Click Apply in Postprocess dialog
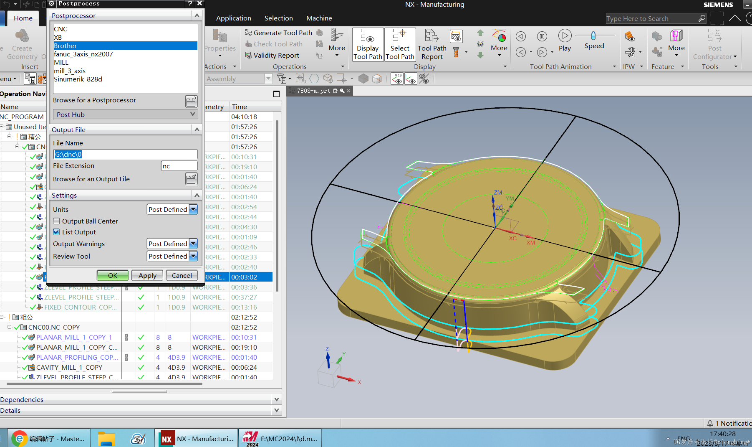 (147, 275)
